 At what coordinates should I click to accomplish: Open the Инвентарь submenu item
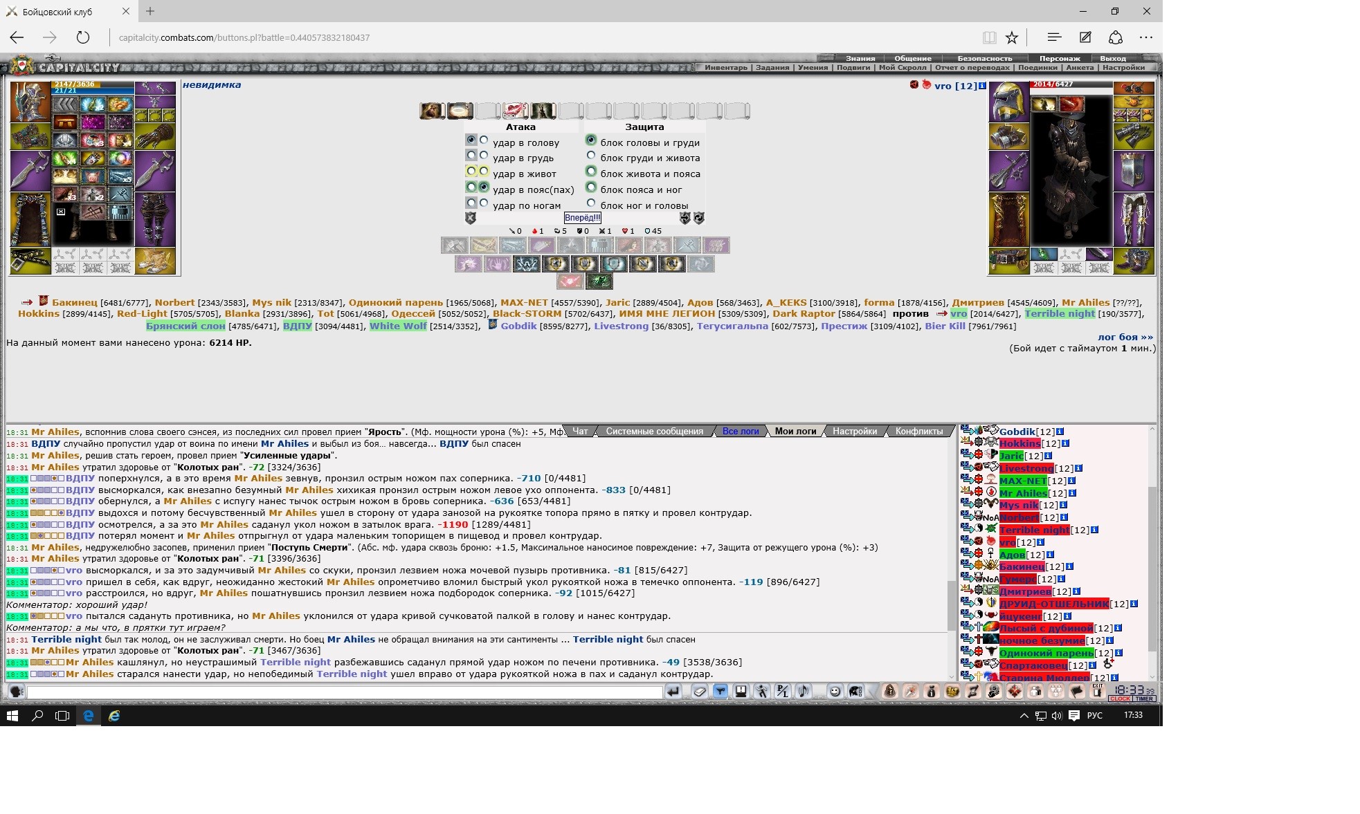(x=726, y=67)
